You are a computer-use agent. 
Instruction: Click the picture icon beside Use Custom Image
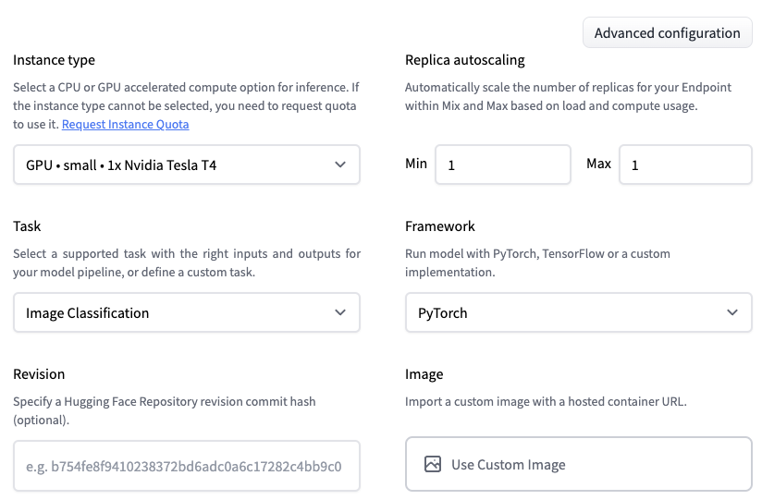(x=432, y=465)
